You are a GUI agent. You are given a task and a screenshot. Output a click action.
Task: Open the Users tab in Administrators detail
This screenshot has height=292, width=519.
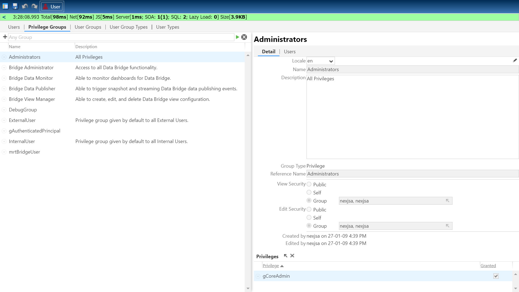tap(290, 52)
